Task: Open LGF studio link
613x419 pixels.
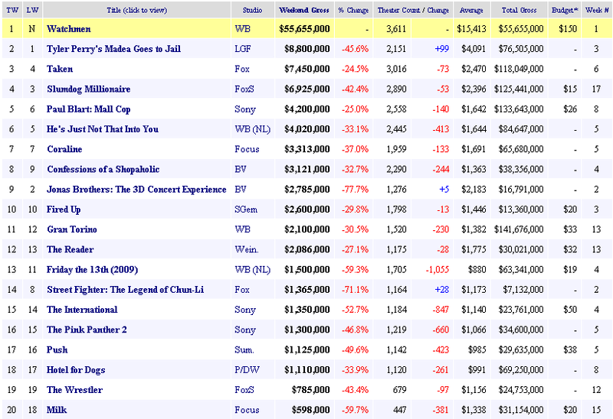Action: click(x=243, y=49)
